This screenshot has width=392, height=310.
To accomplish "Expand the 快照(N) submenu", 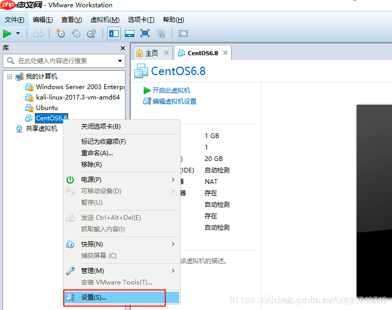I will click(122, 244).
